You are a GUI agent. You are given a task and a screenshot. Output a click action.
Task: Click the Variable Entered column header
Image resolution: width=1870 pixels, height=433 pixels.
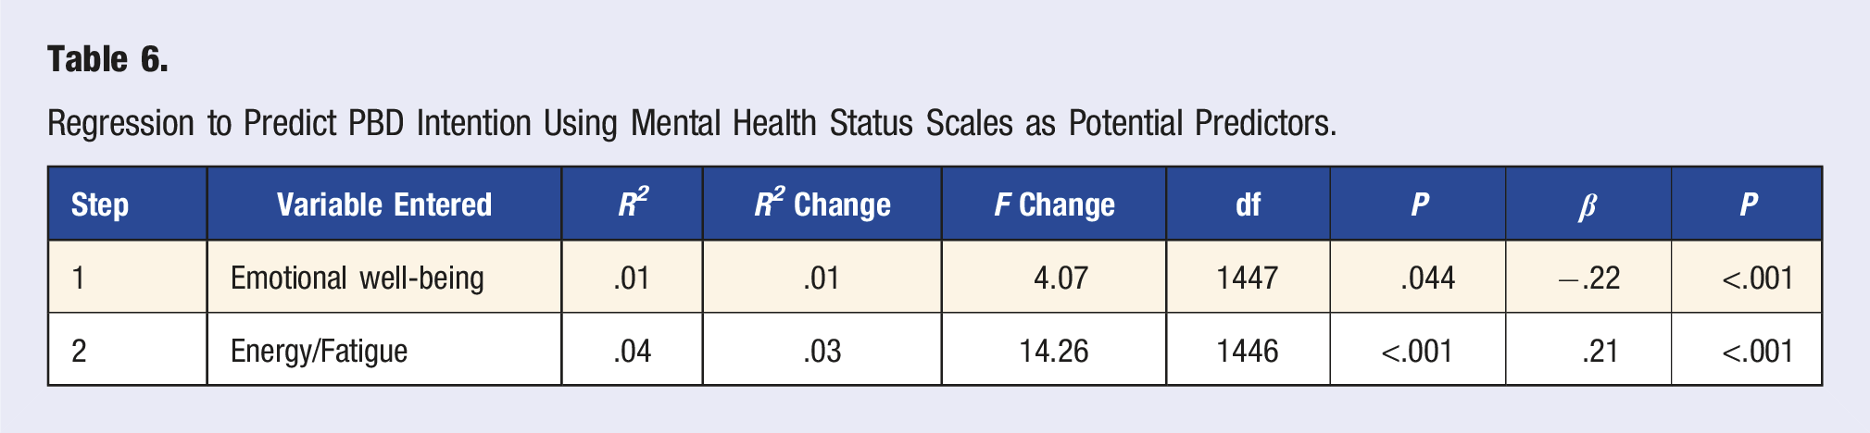click(384, 204)
